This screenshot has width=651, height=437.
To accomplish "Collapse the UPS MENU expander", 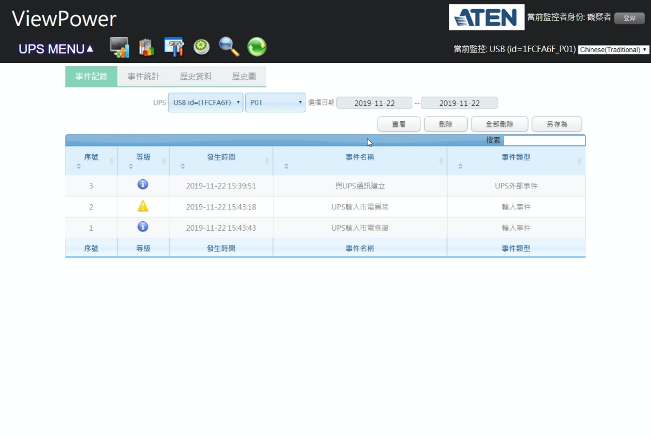I will coord(56,49).
